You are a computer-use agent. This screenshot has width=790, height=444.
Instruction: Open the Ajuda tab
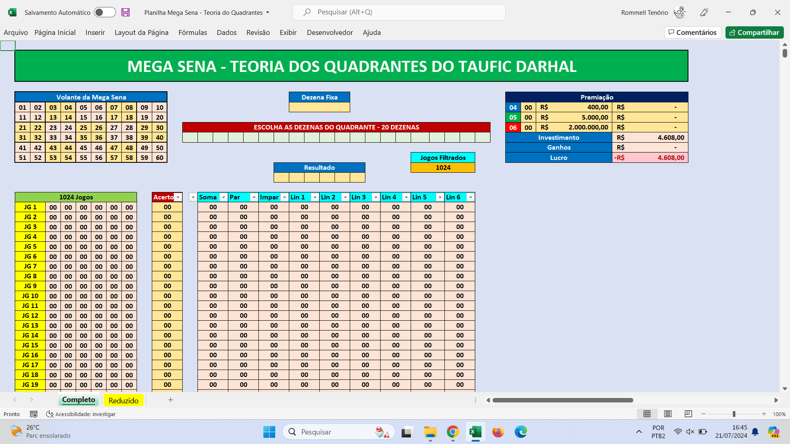coord(372,32)
